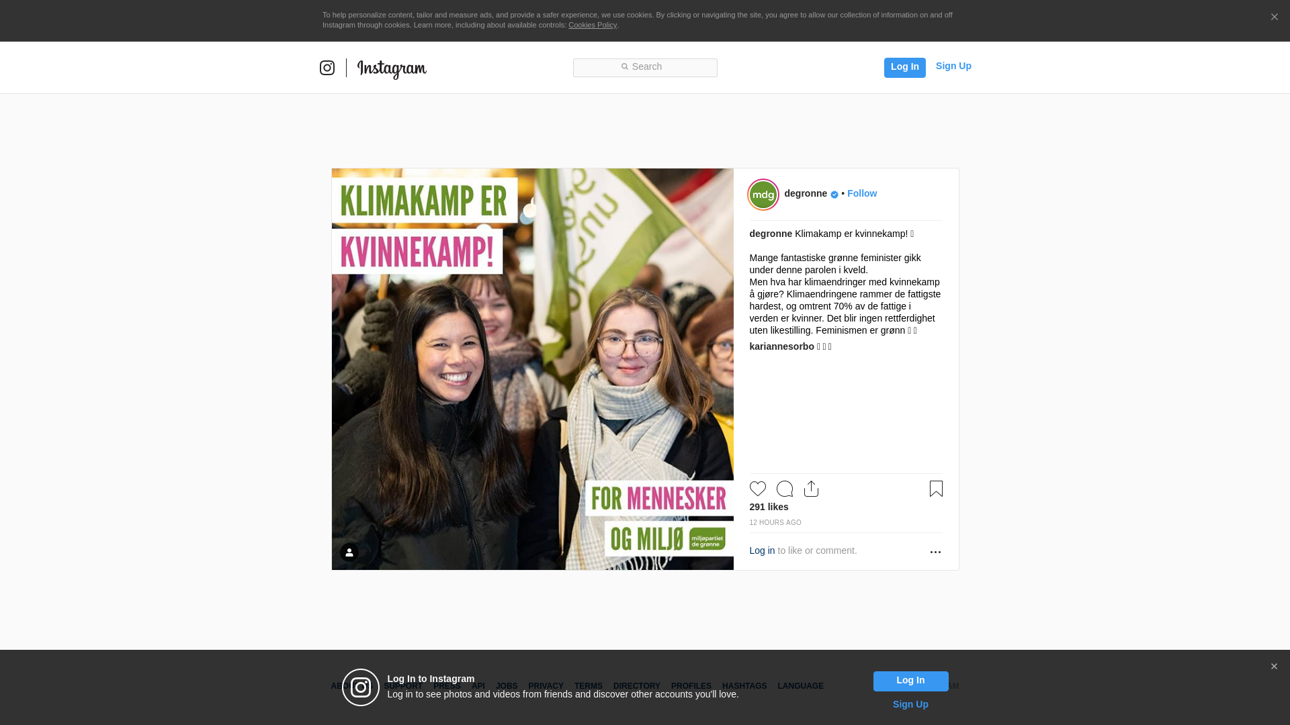
Task: Open the Cookies Policy link
Action: [592, 25]
